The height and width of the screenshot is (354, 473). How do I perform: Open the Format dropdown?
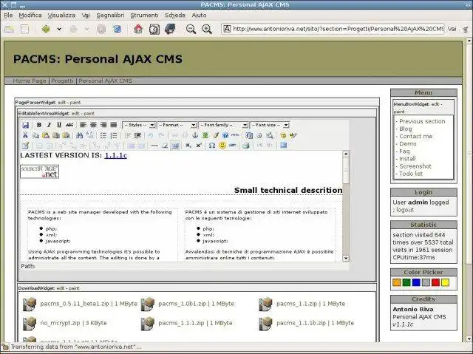point(177,125)
